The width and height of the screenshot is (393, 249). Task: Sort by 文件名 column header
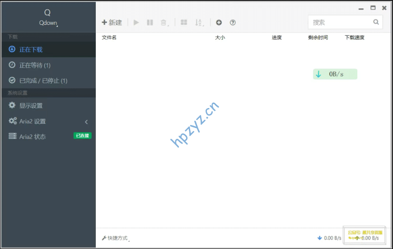pyautogui.click(x=109, y=38)
